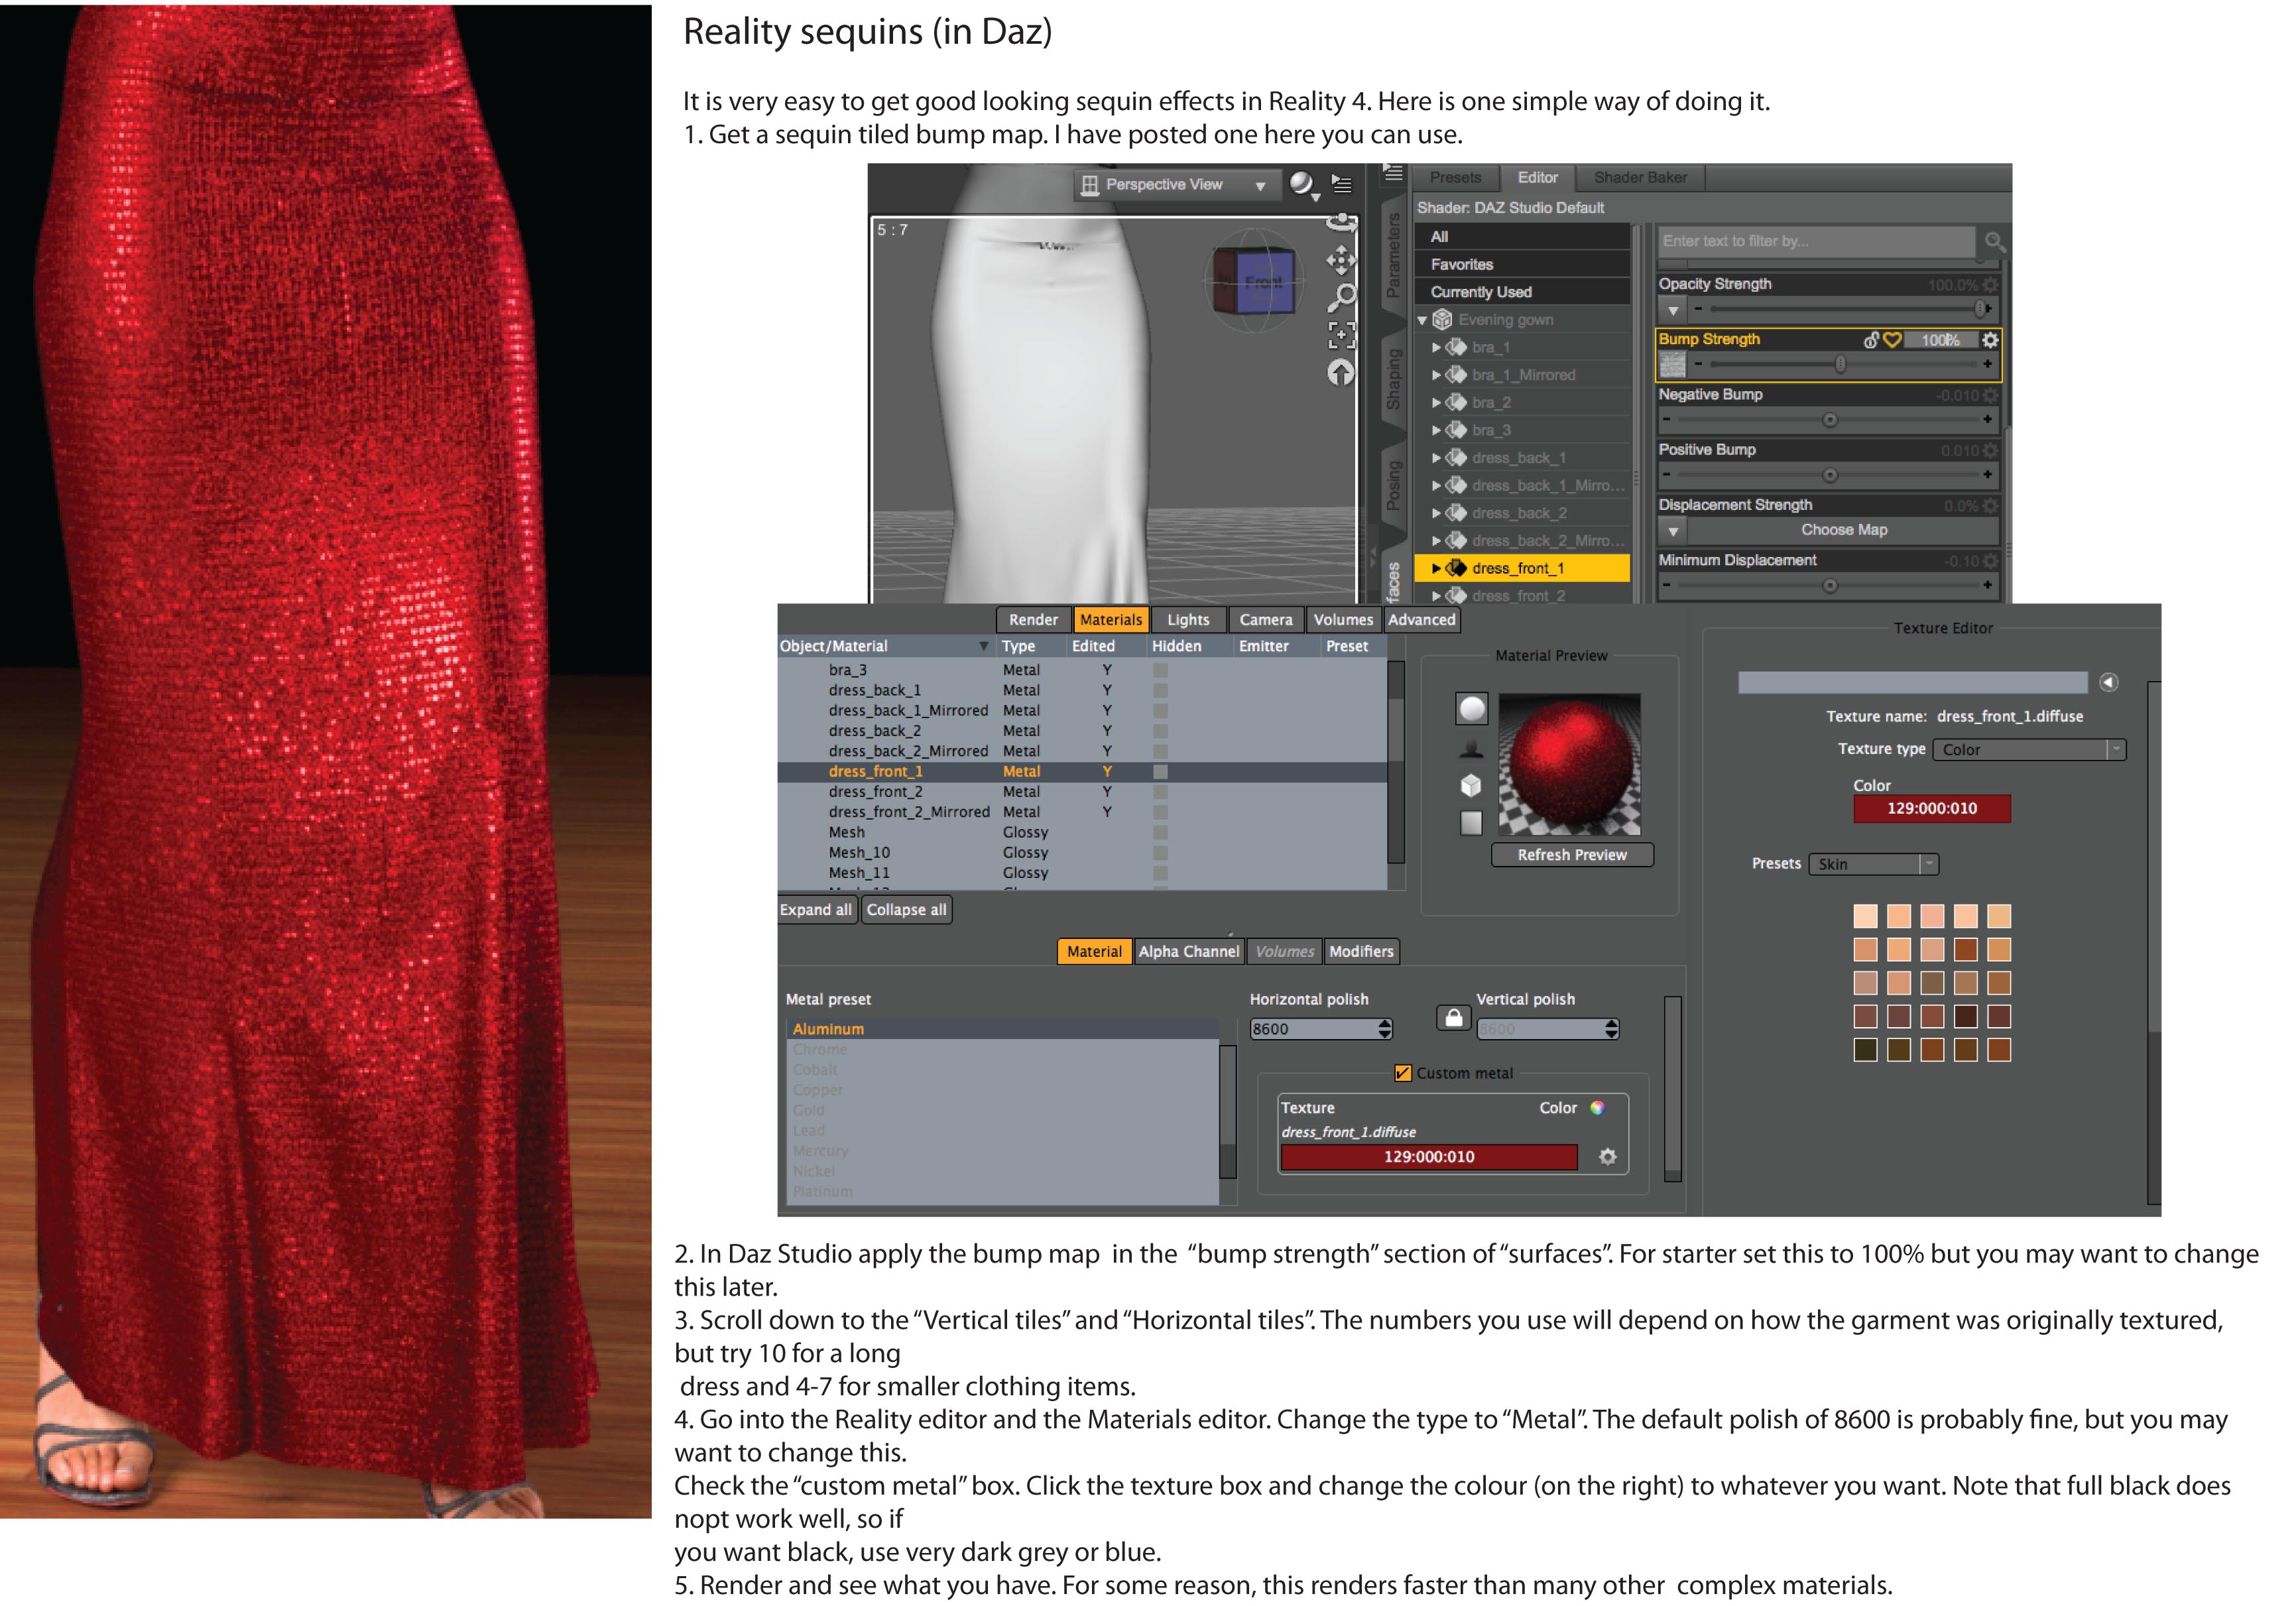
Task: Toggle the polish link lock button
Action: pos(1453,1018)
